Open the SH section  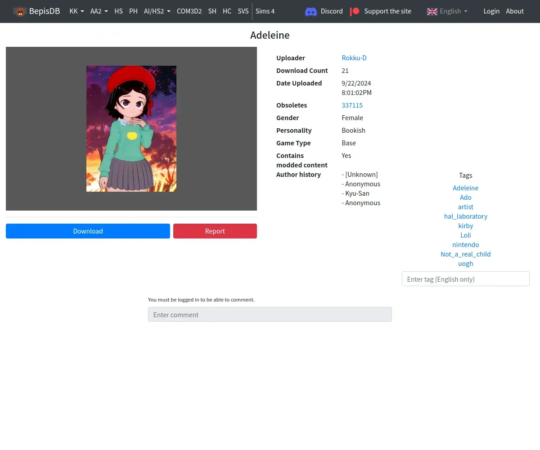212,11
